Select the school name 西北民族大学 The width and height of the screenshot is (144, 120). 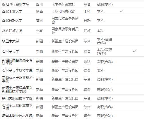[12, 20]
